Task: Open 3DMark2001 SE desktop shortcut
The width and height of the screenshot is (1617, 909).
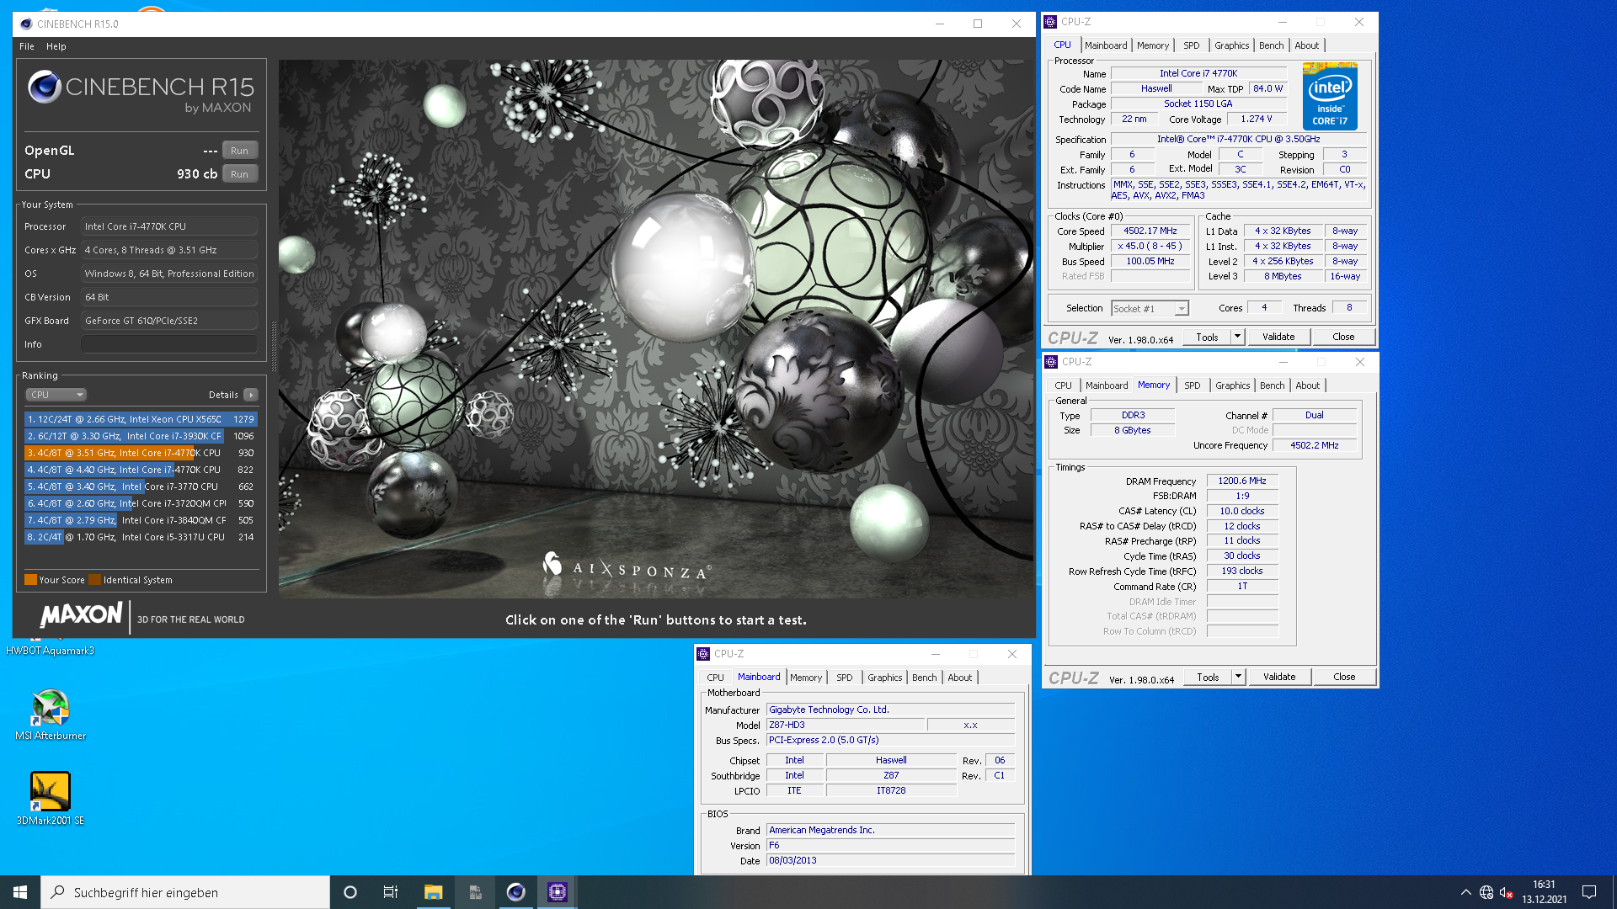Action: pyautogui.click(x=51, y=799)
